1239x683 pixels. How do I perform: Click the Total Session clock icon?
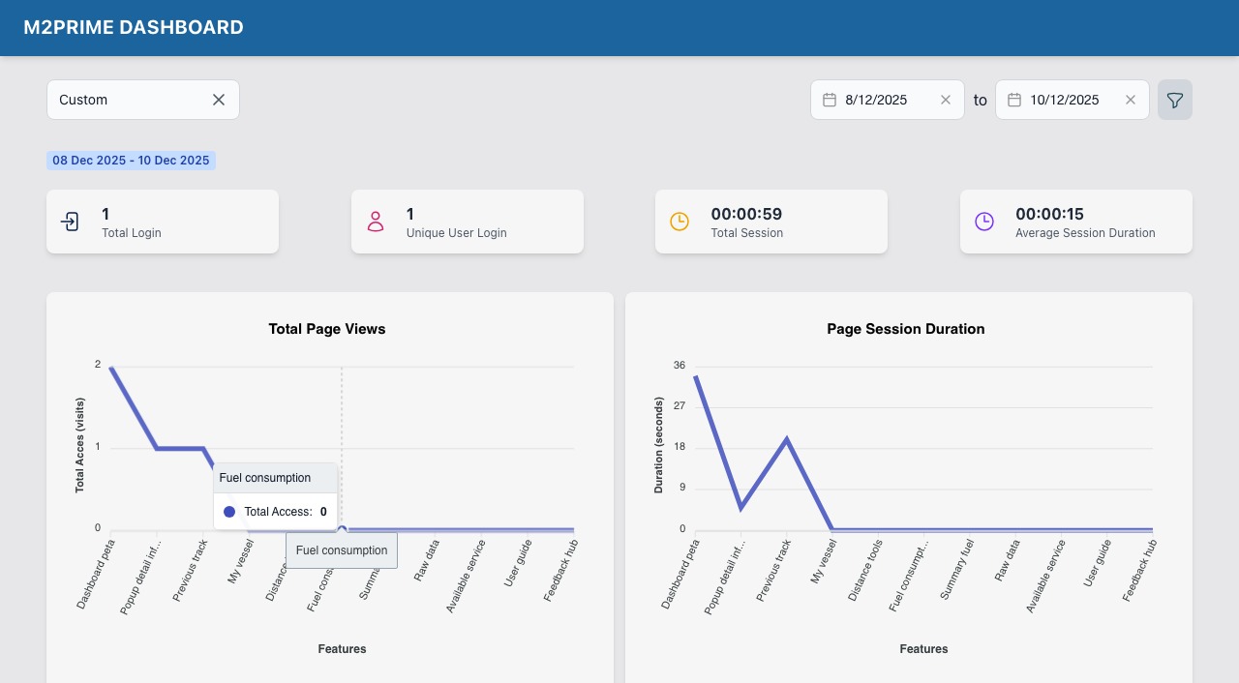tap(680, 222)
